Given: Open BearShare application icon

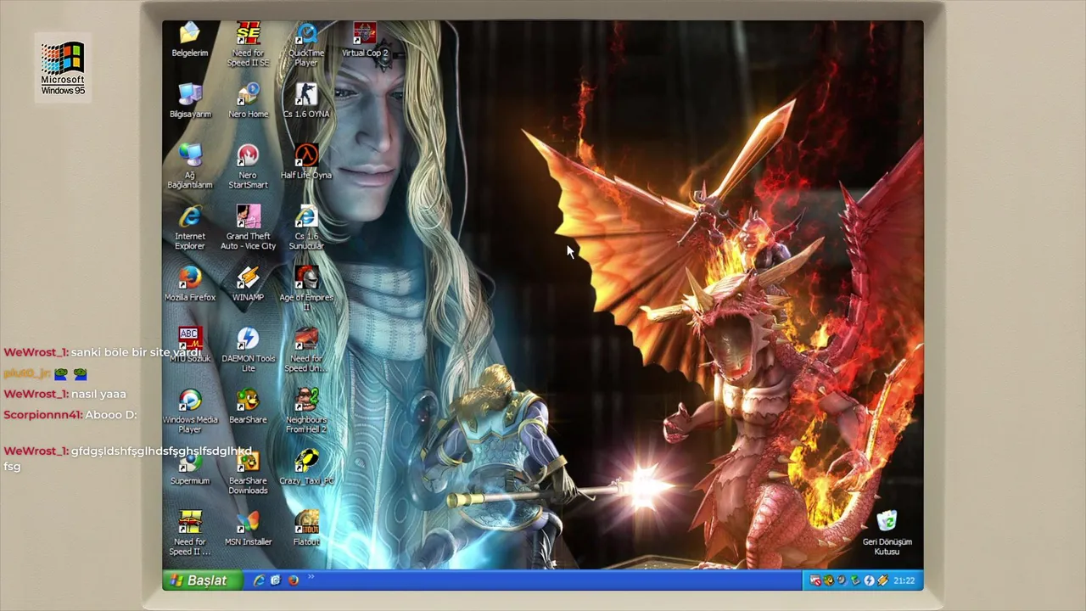Looking at the screenshot, I should pyautogui.click(x=248, y=406).
